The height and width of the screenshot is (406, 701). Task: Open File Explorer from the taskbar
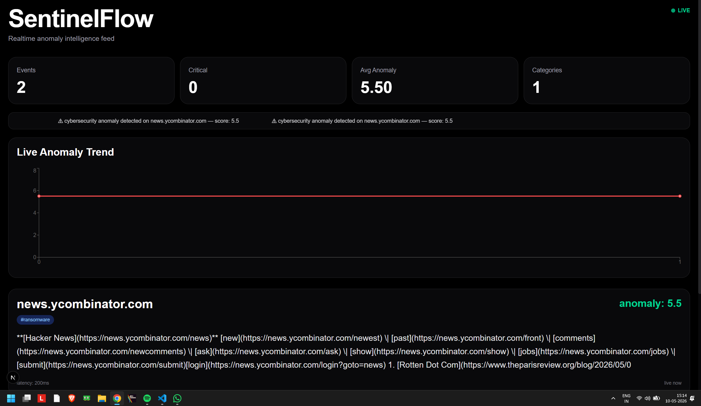tap(102, 398)
